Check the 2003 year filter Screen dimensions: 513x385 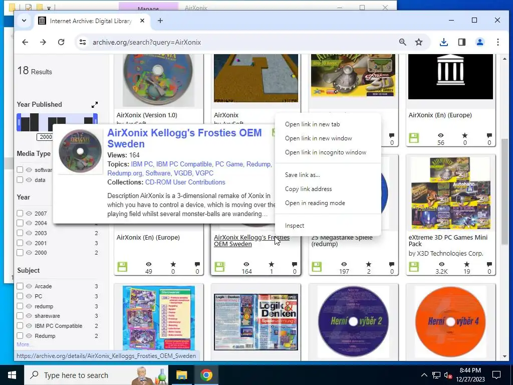[x=20, y=233]
